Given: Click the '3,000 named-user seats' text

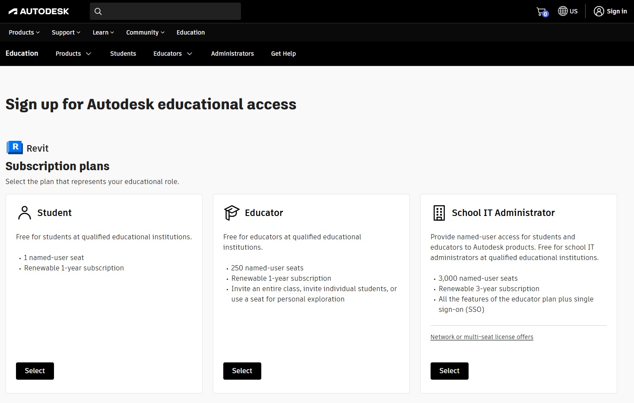Looking at the screenshot, I should [478, 279].
